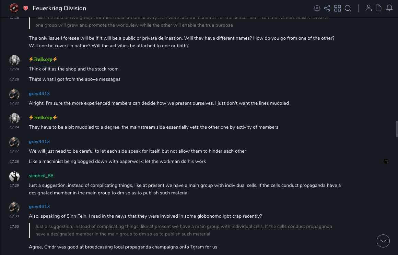
Task: Open the Feuerkrieg Division room title
Action: tap(59, 8)
